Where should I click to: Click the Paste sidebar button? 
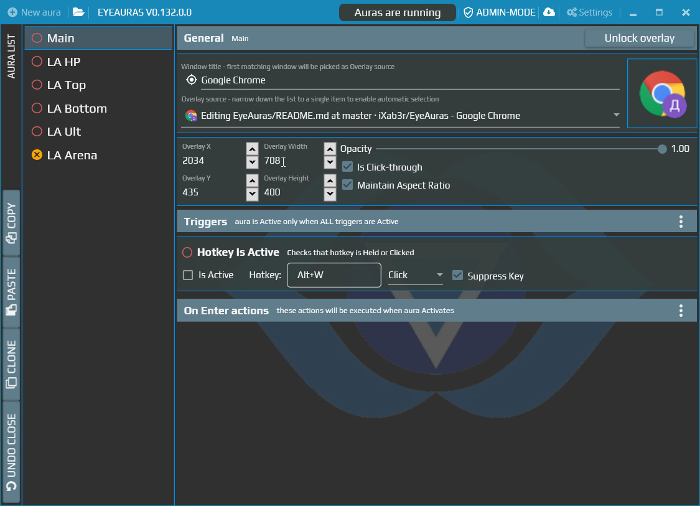pos(12,291)
